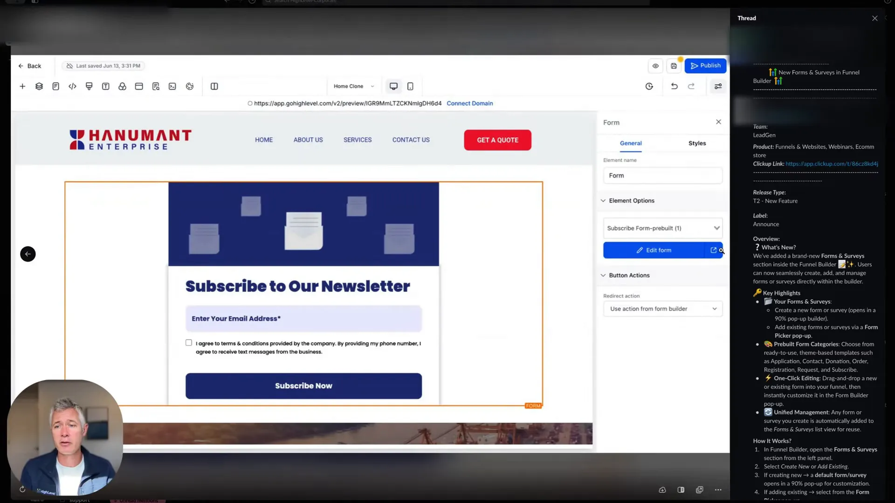Image resolution: width=895 pixels, height=503 pixels.
Task: Click the Subscribe to Our Newsletter heading
Action: [x=297, y=286]
